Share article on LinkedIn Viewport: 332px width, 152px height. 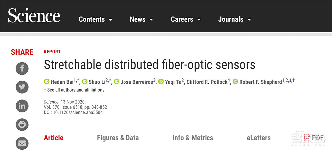(22, 106)
